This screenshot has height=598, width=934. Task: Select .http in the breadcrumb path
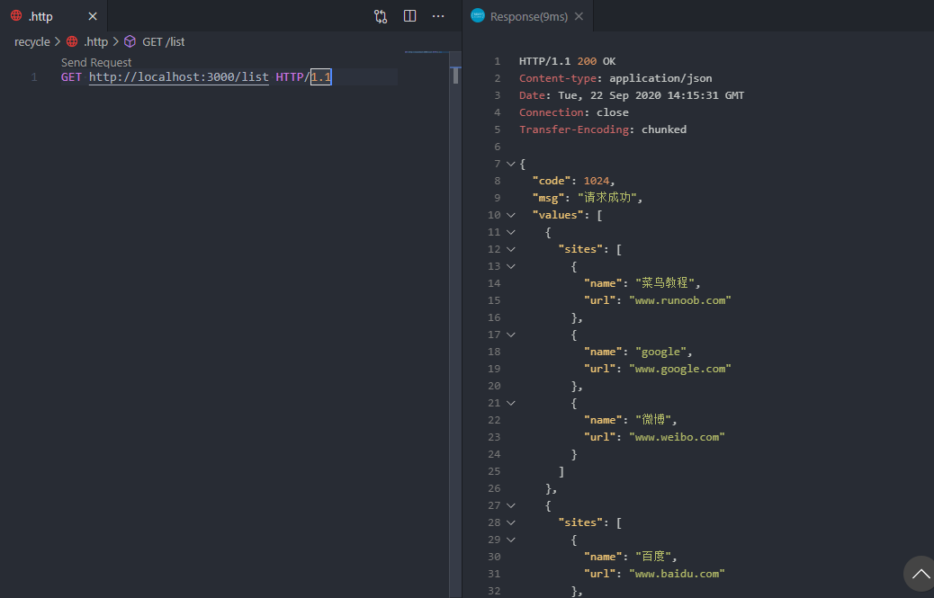[x=95, y=41]
